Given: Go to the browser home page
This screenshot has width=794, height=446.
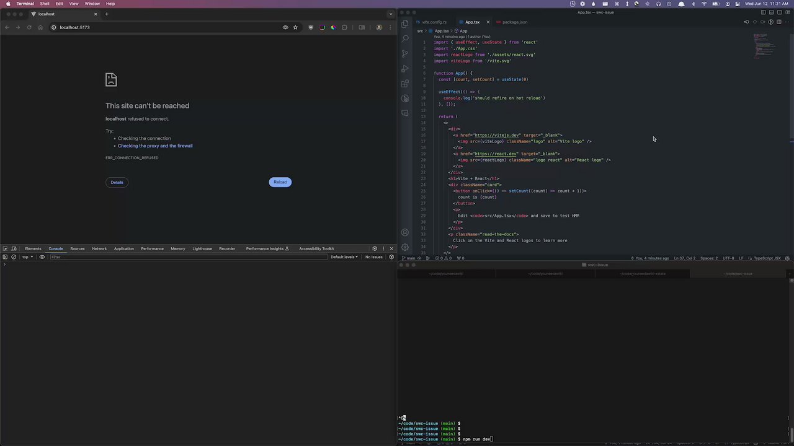Looking at the screenshot, I should point(40,27).
